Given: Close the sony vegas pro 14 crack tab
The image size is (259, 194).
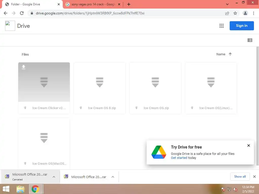Looking at the screenshot, I should [119, 4].
